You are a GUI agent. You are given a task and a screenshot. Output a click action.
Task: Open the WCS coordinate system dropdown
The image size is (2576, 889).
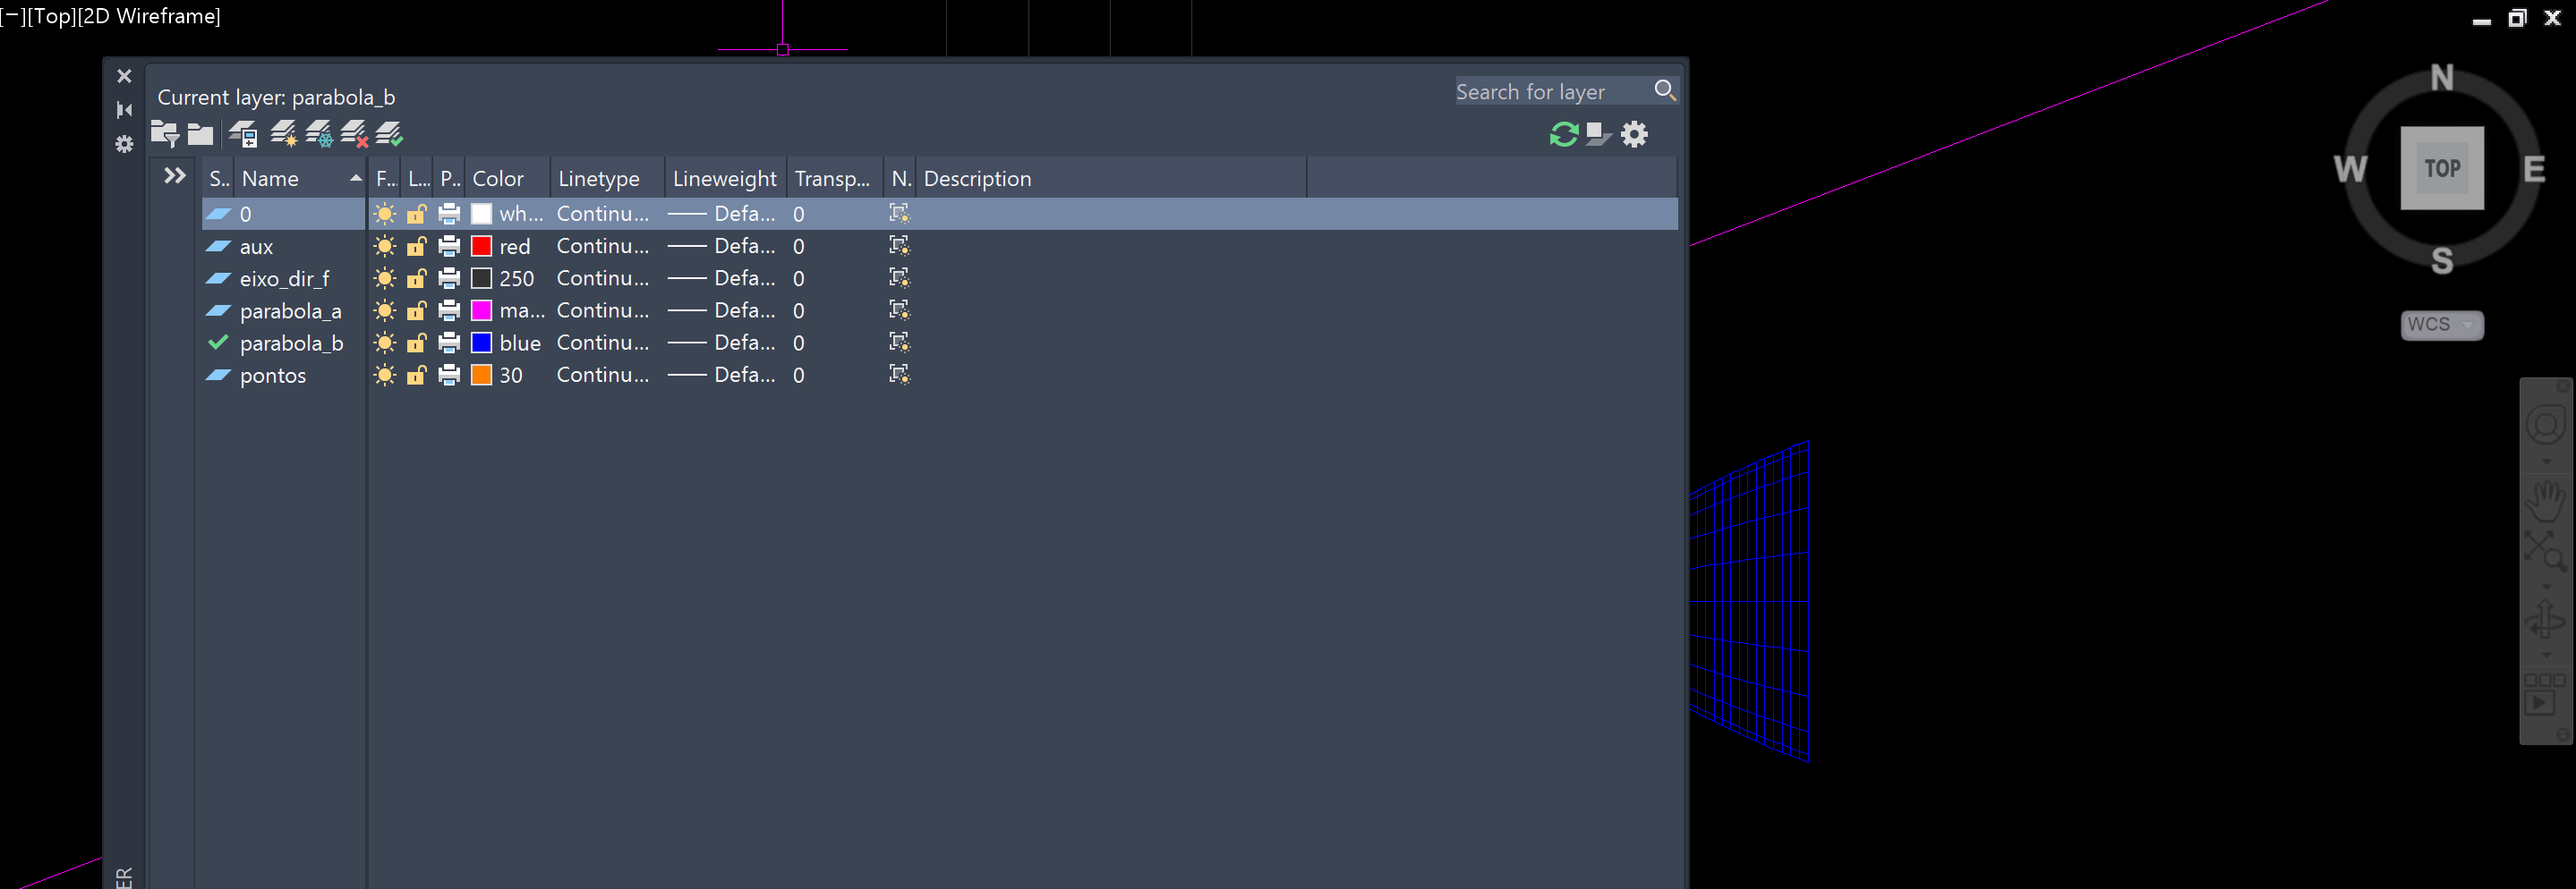coord(2442,325)
